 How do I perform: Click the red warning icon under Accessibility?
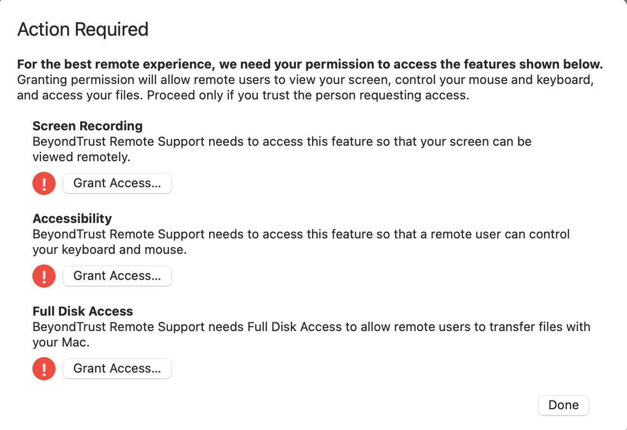tap(44, 276)
